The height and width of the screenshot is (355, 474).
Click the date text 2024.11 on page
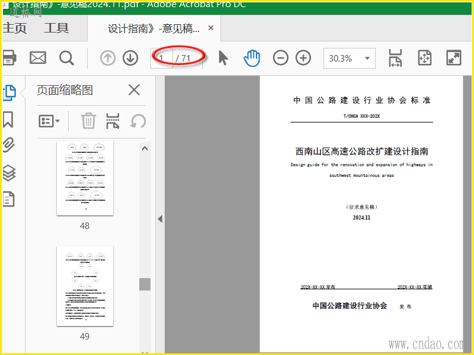tap(361, 218)
